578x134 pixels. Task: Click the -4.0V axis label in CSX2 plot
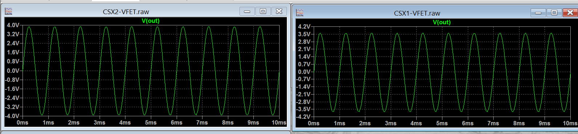pyautogui.click(x=12, y=116)
